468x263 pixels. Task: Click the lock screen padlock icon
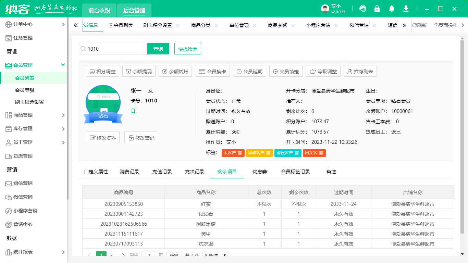(x=377, y=9)
